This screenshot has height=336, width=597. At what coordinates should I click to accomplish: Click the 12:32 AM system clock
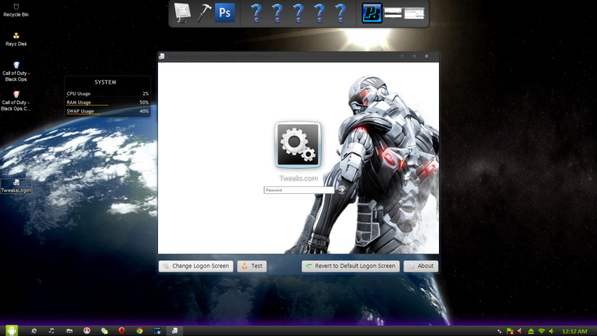pyautogui.click(x=574, y=331)
